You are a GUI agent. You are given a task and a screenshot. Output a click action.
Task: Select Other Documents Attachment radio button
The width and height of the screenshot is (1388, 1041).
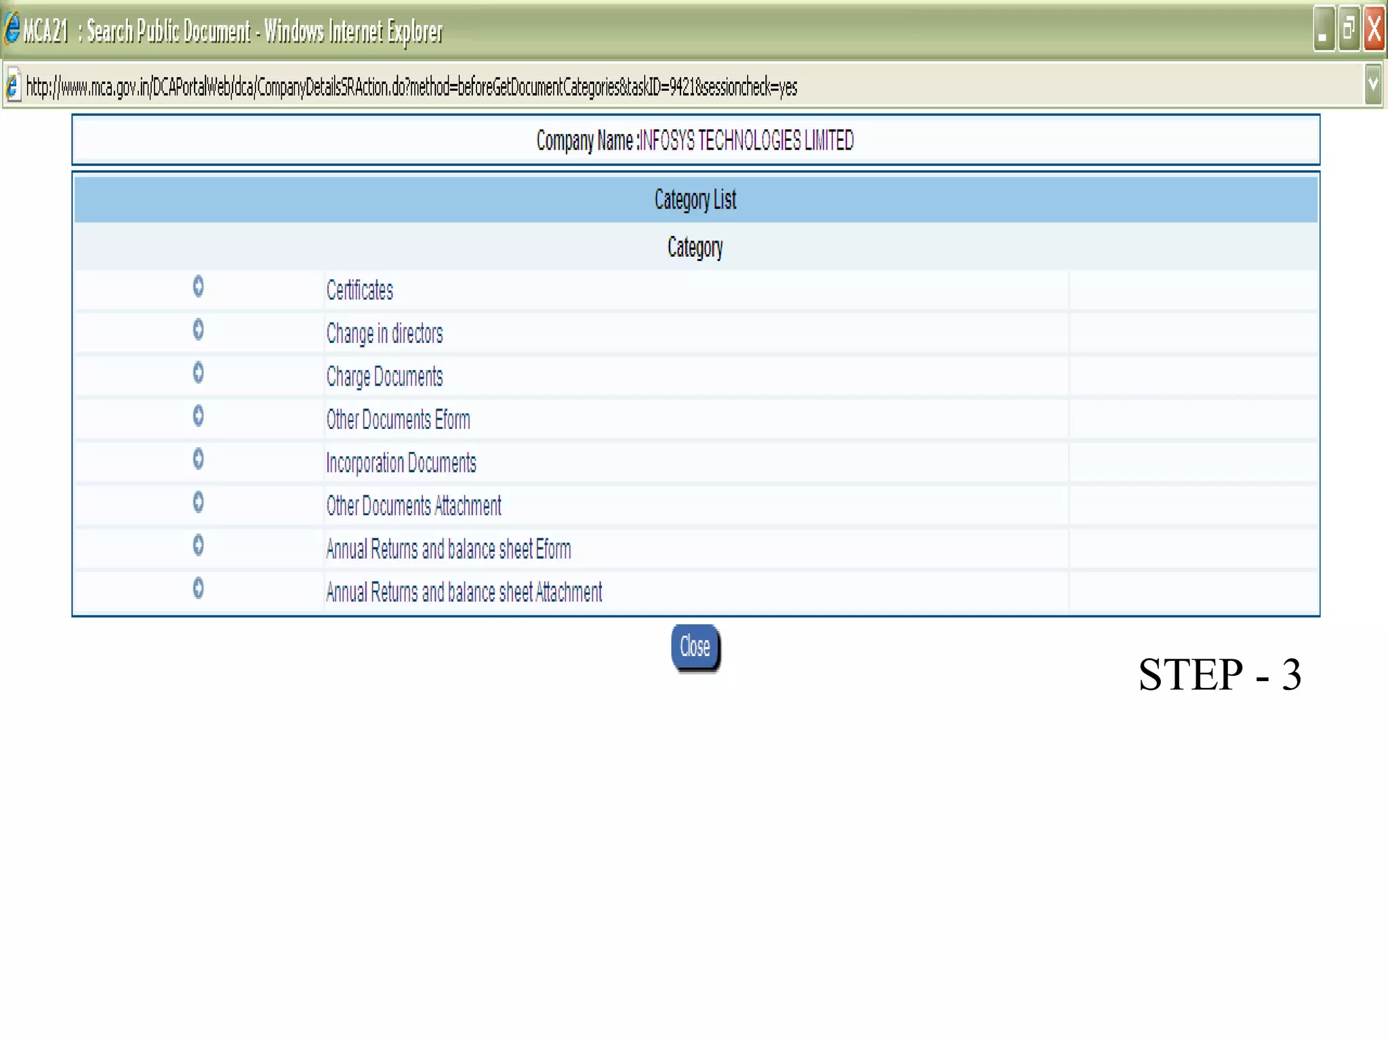[x=198, y=502]
